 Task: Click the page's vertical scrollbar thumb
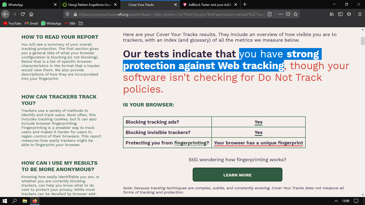pos(363,41)
